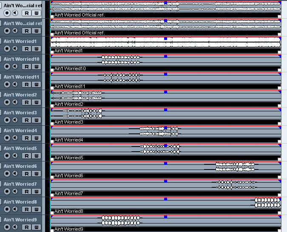Image resolution: width=287 pixels, height=232 pixels.
Task: Record-enable the Ain't Worried3 track
Action: [7, 120]
